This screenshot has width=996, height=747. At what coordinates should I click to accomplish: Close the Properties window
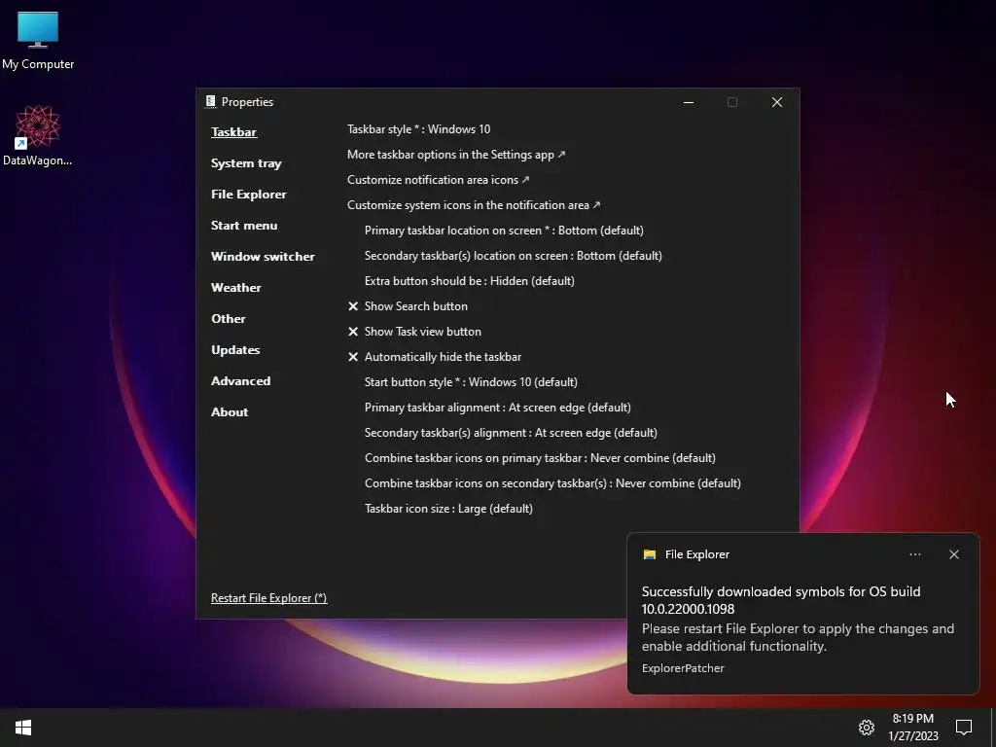777,102
